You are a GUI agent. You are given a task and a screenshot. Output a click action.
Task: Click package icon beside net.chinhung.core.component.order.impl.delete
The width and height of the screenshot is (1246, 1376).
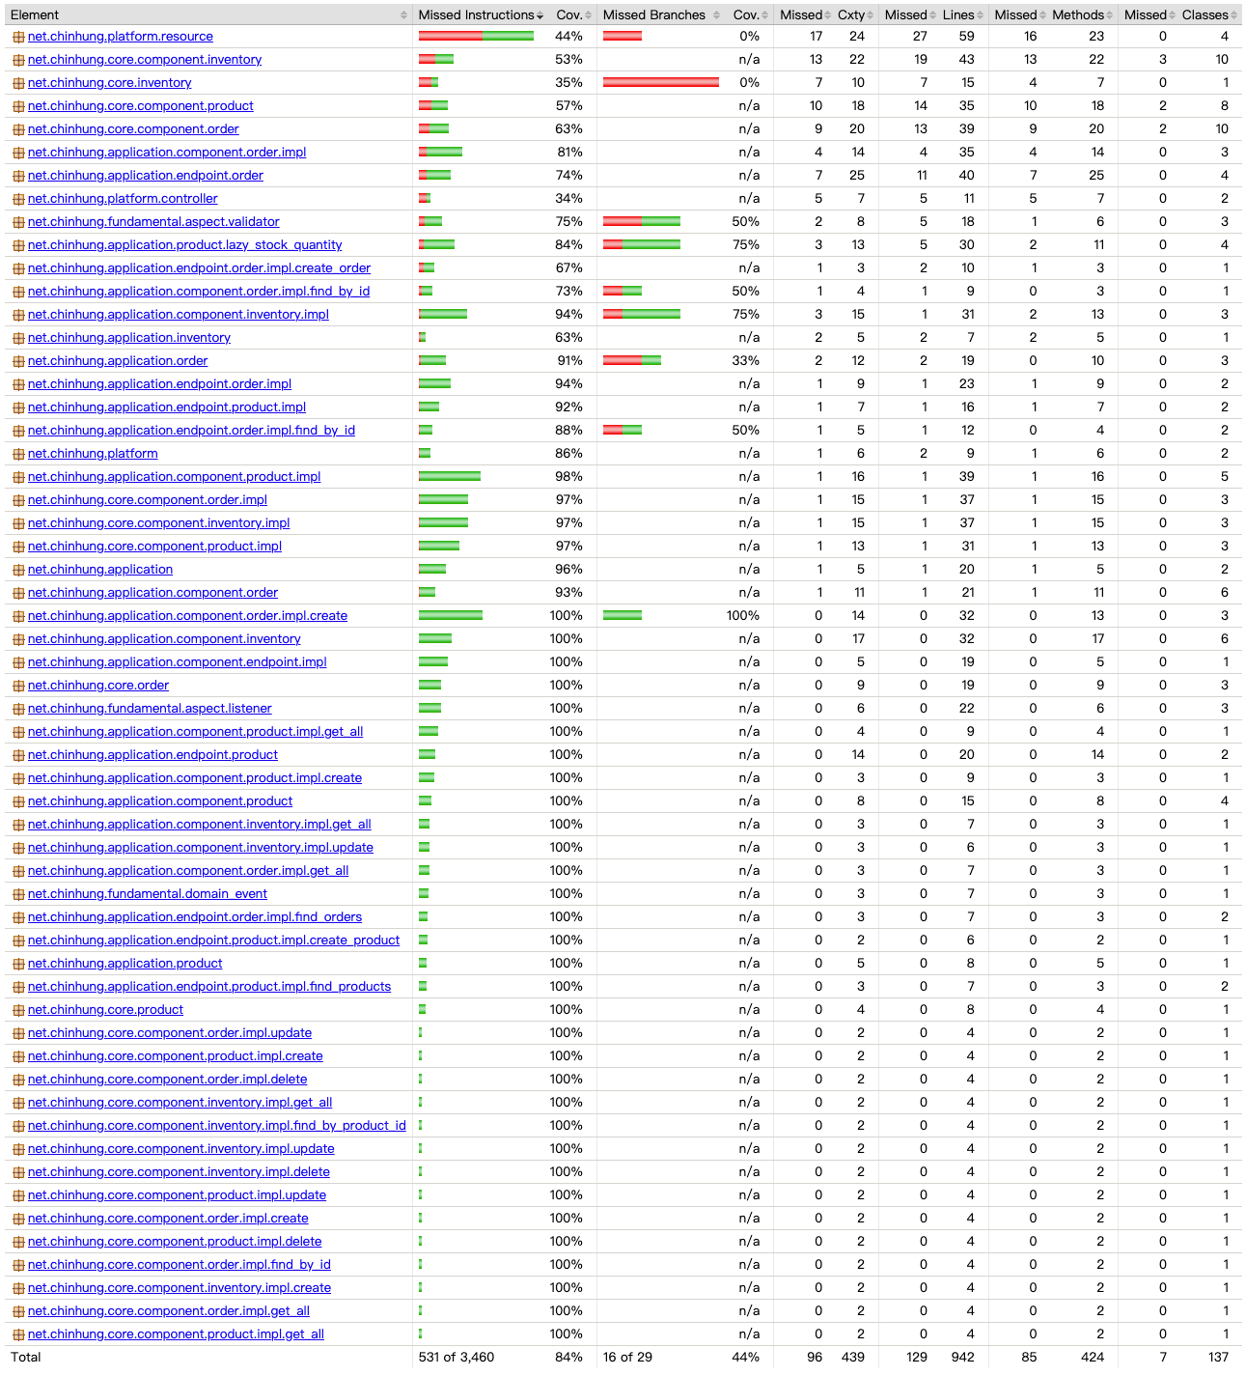coord(18,1080)
